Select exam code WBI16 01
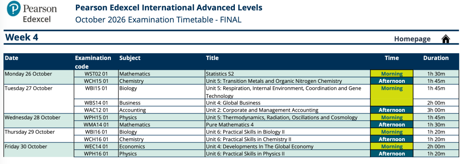 tap(96, 132)
